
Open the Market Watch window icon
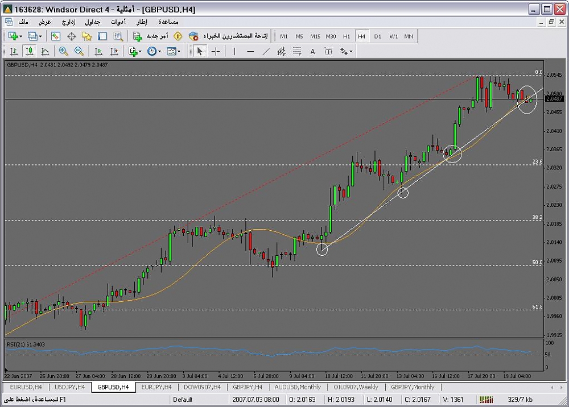pos(56,36)
